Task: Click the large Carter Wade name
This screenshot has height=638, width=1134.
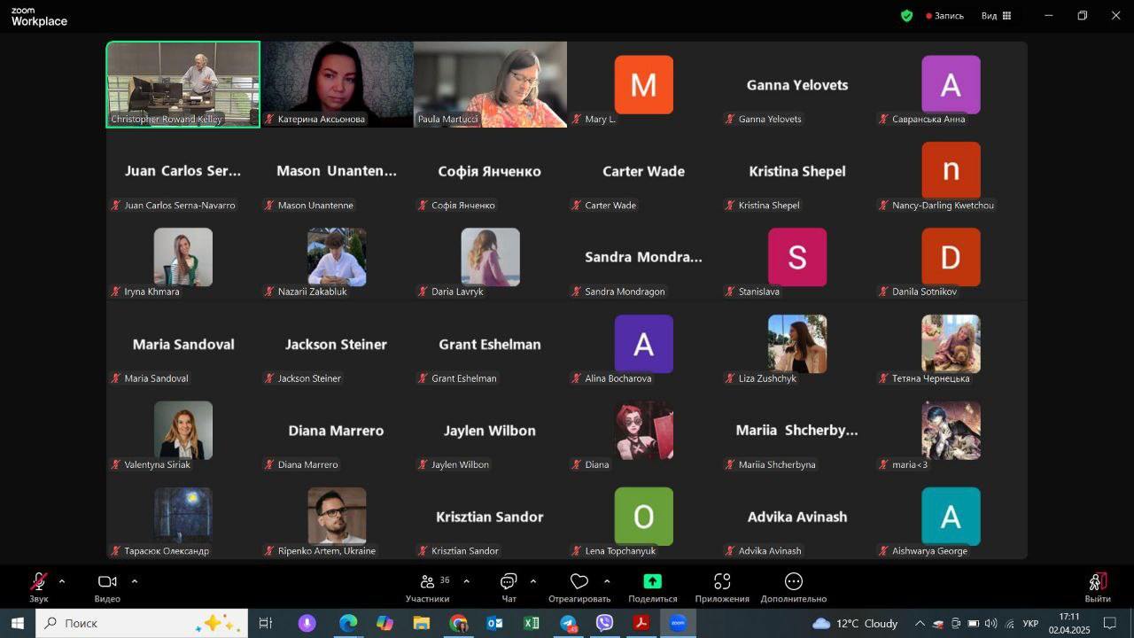Action: 644,171
